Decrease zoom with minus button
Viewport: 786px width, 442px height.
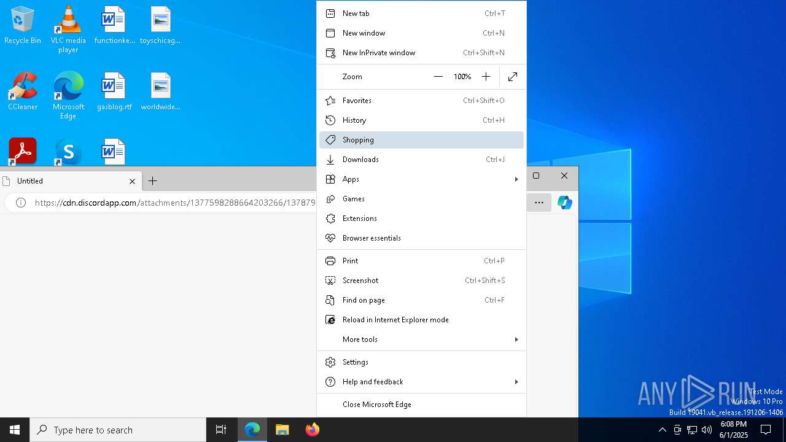(438, 77)
